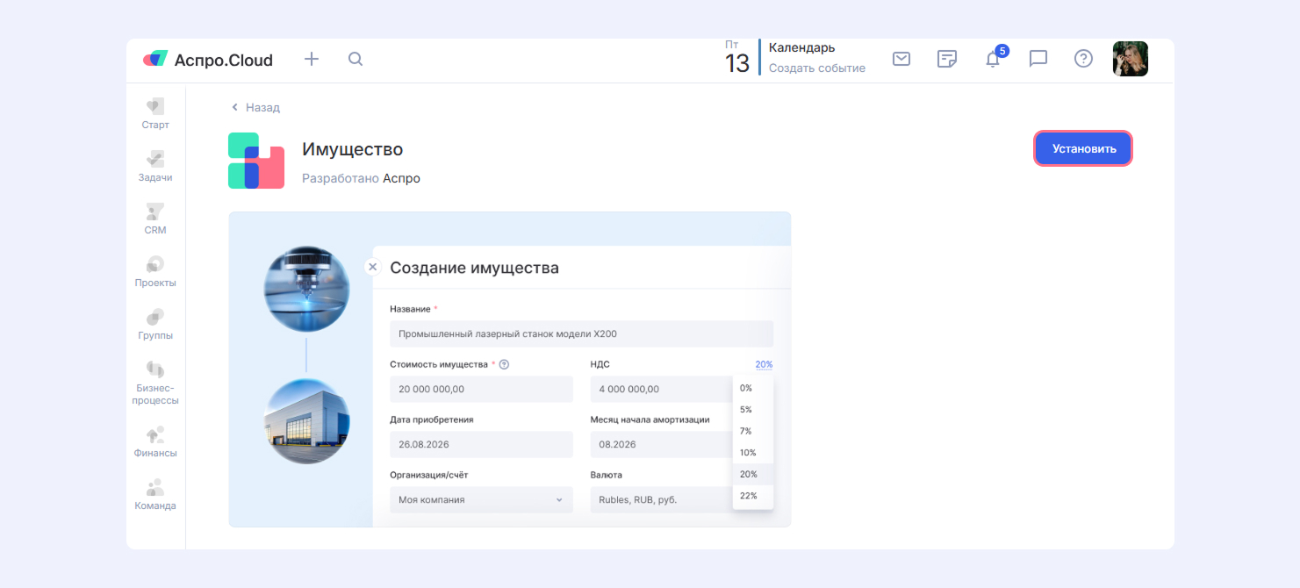The width and height of the screenshot is (1300, 588).
Task: Open the mail envelope icon
Action: (x=901, y=59)
